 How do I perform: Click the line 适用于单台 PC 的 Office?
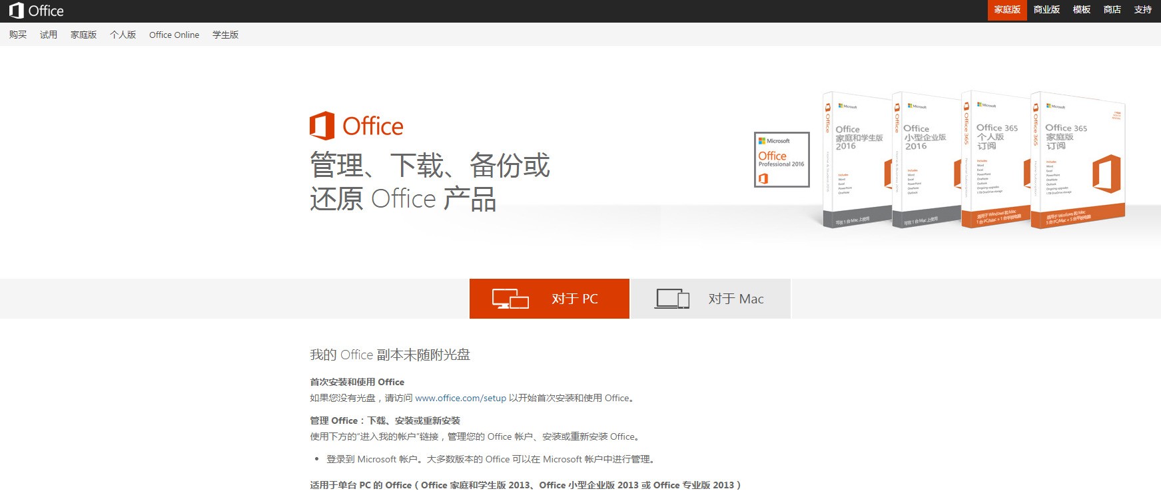[361, 485]
